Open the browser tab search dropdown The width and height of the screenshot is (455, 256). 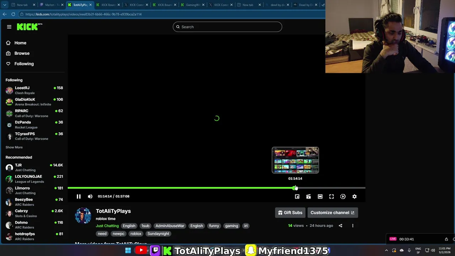5,5
